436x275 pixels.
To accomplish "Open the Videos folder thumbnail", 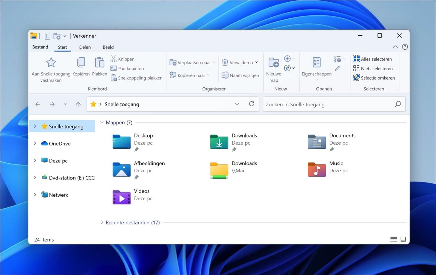I will tap(121, 198).
